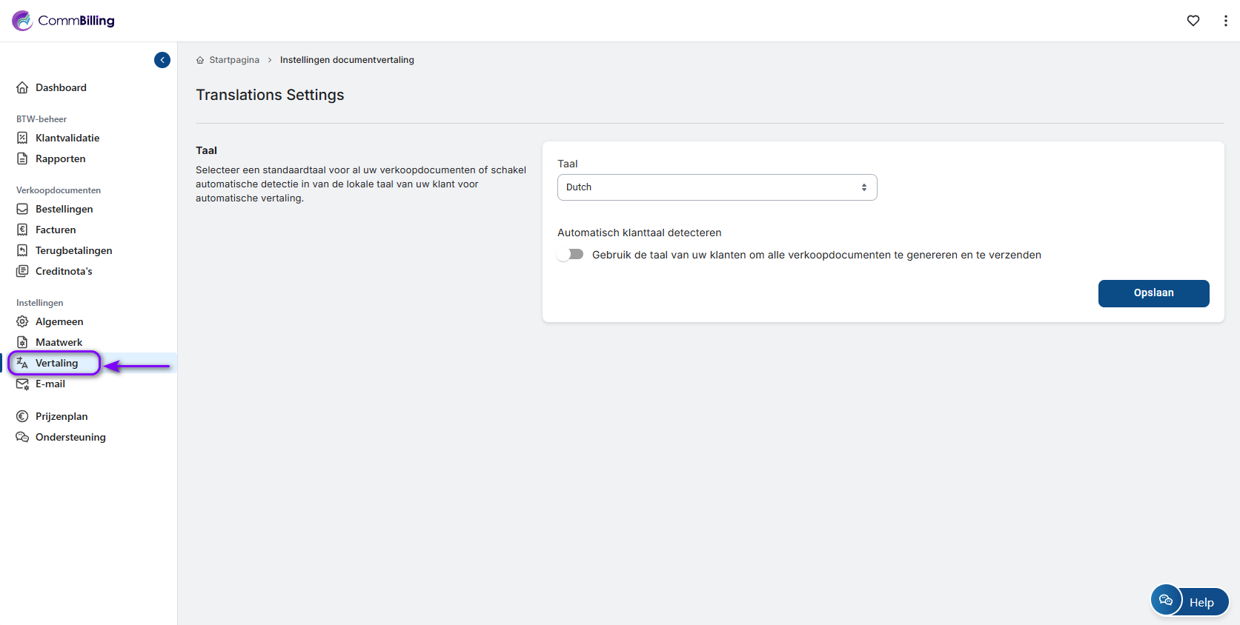The width and height of the screenshot is (1240, 625).
Task: Collapse the sidebar with the chevron button
Action: [x=162, y=60]
